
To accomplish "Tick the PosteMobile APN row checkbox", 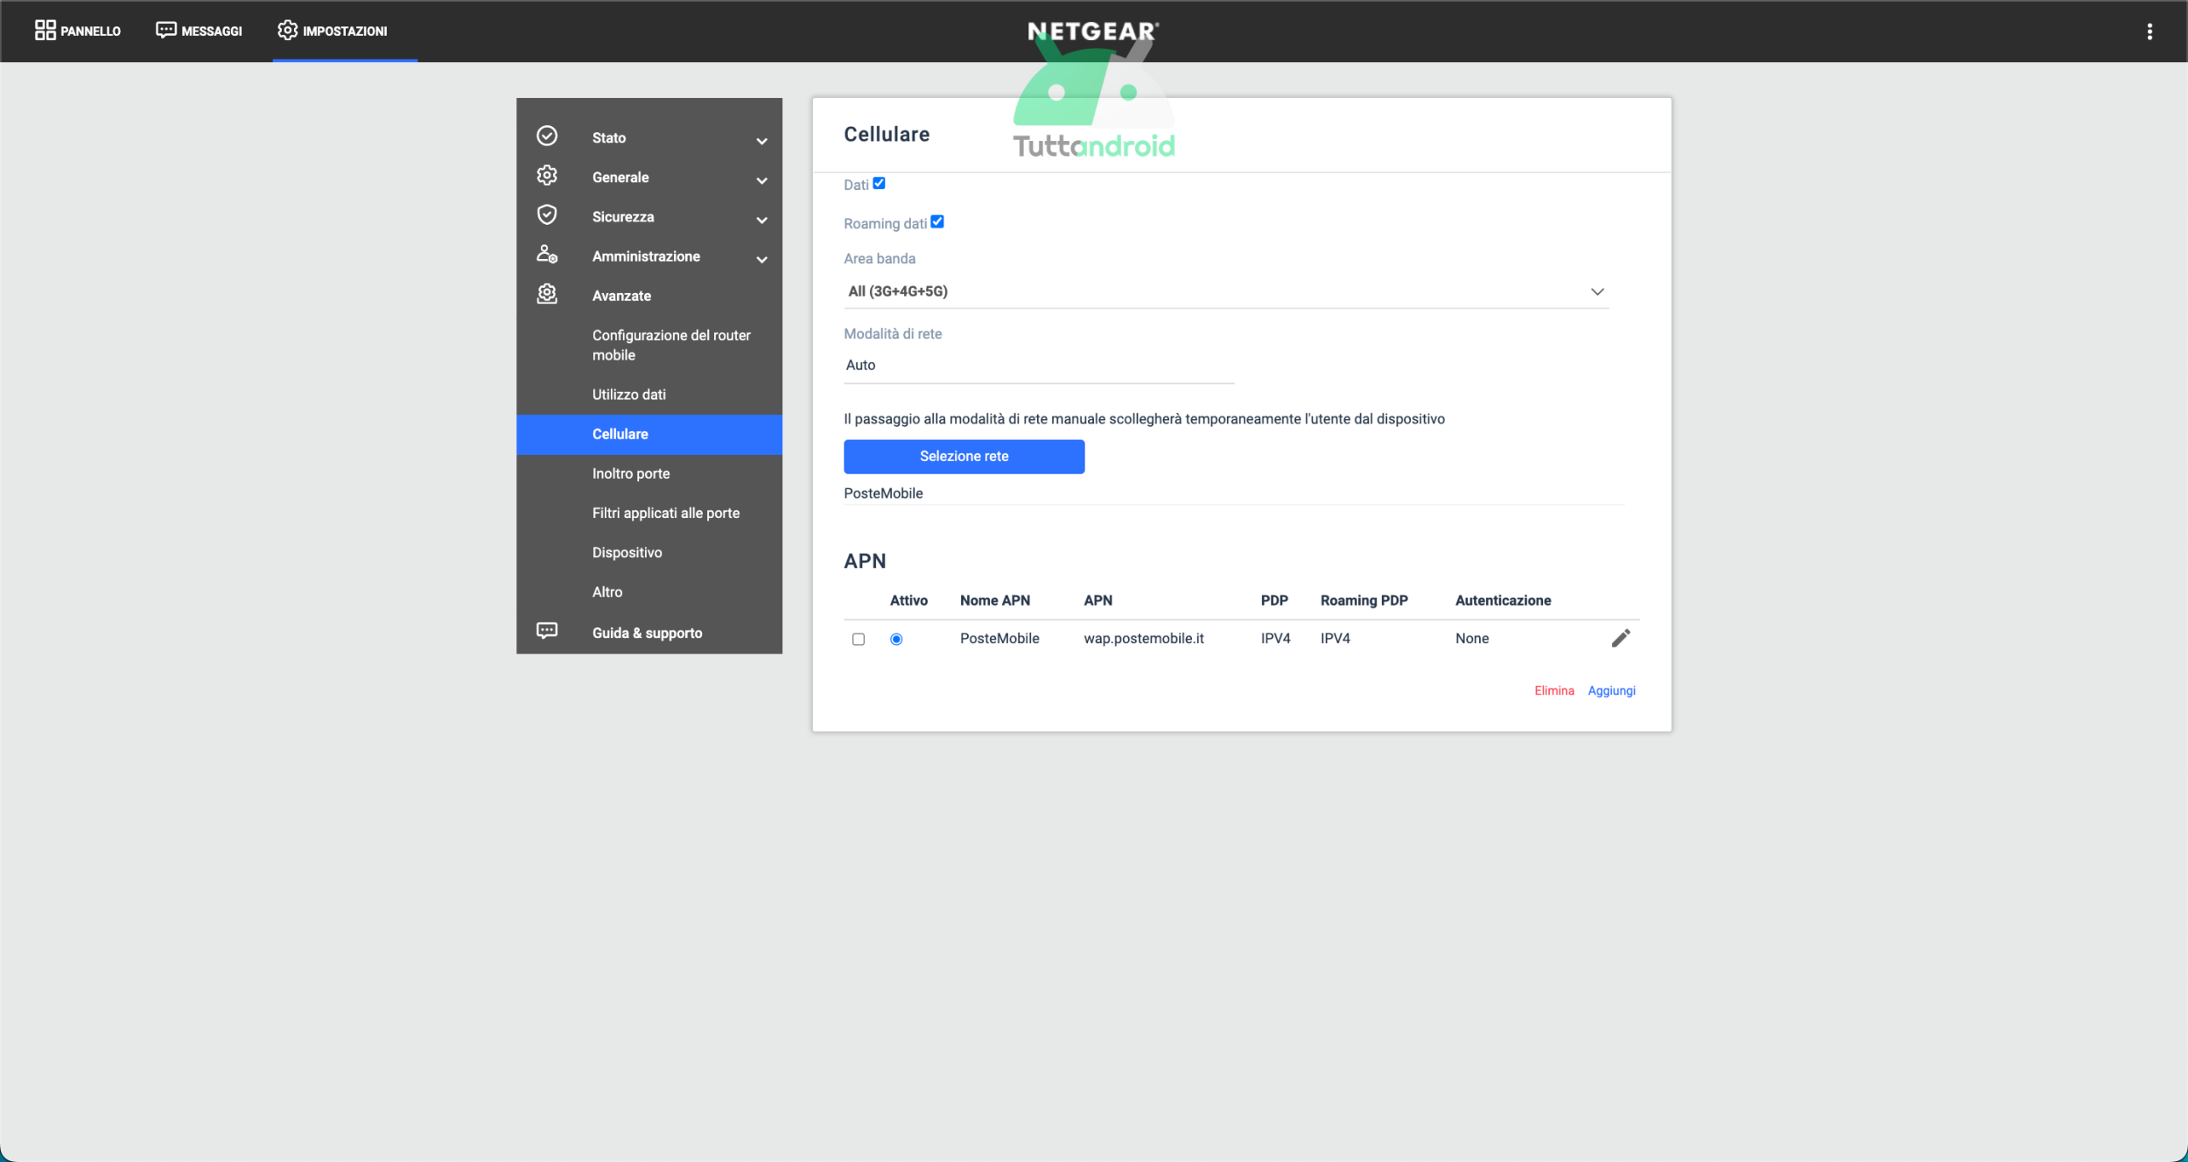I will (x=859, y=640).
